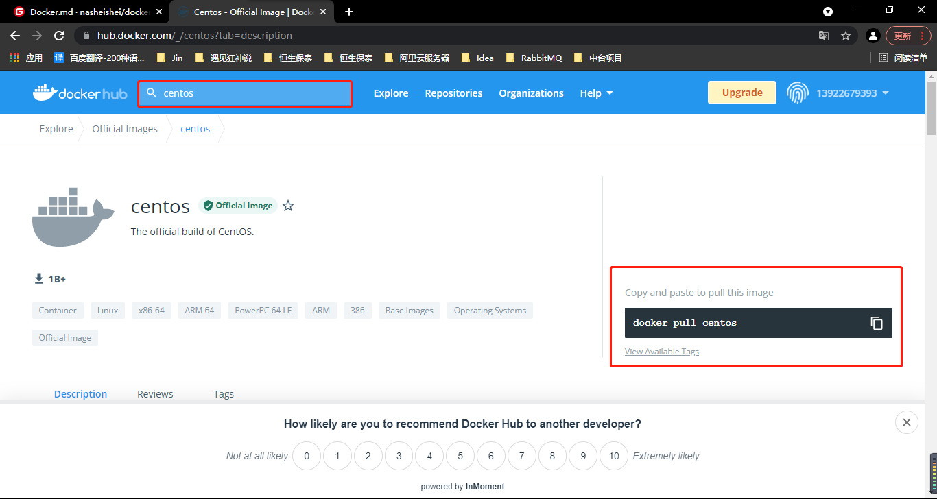Close the Docker.md tab
Image resolution: width=937 pixels, height=499 pixels.
(x=159, y=12)
